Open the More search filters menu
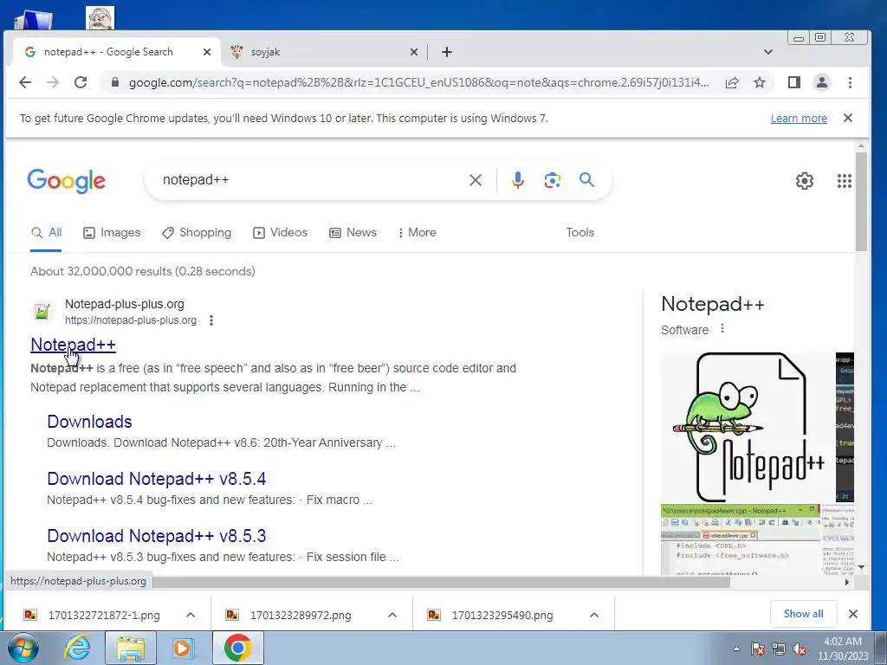 tap(417, 232)
